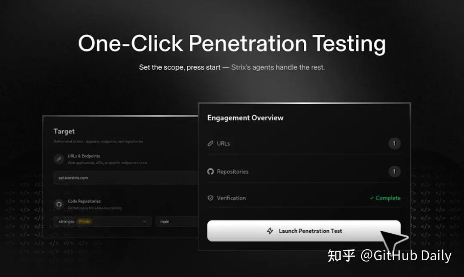This screenshot has height=277, width=464.
Task: Click the shield icon beside Verification
Action: click(x=211, y=198)
